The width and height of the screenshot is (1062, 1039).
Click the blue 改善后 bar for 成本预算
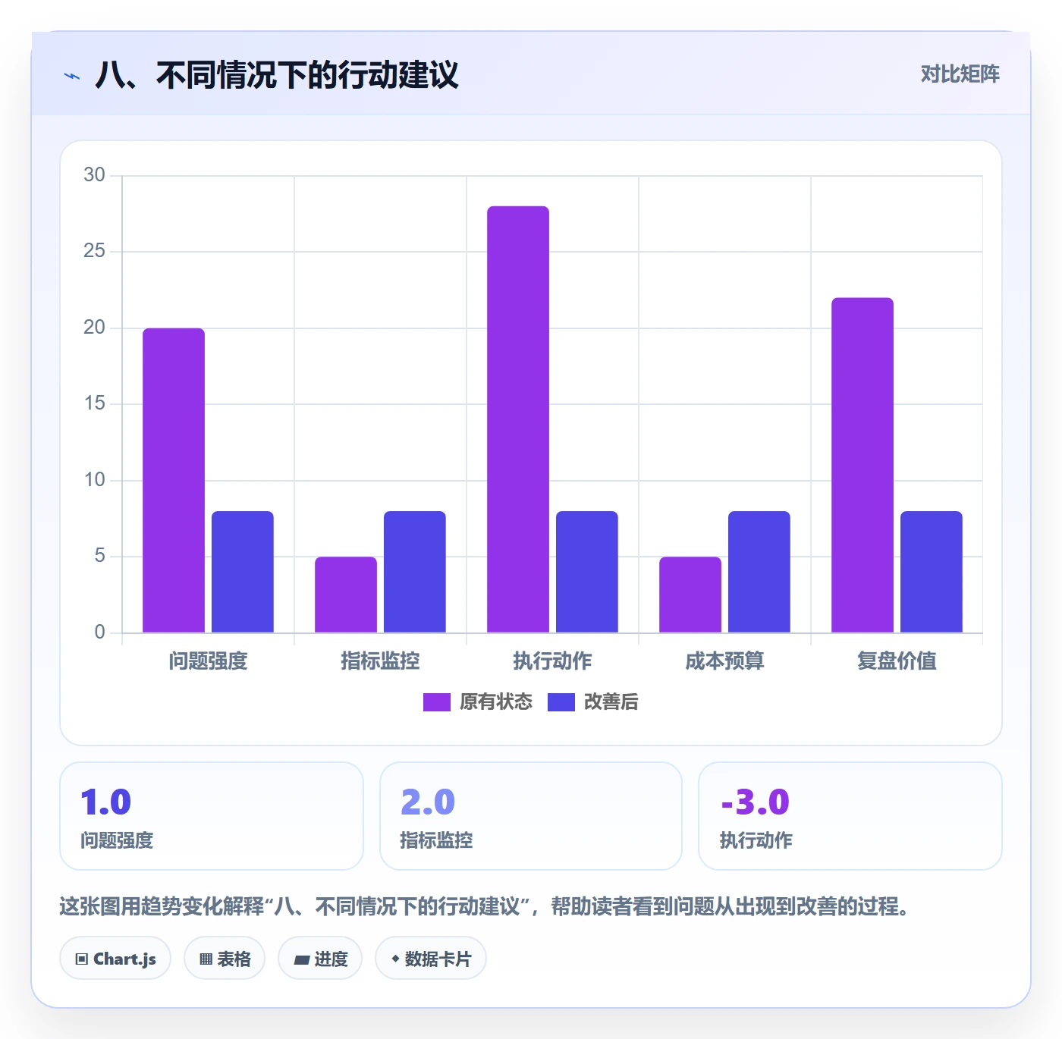click(759, 572)
